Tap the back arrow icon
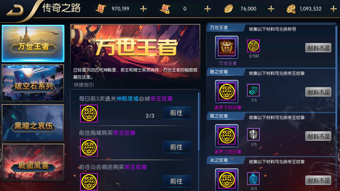 [15, 10]
